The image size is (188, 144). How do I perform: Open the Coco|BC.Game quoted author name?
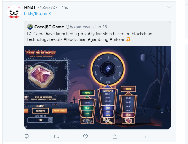pos(49,27)
